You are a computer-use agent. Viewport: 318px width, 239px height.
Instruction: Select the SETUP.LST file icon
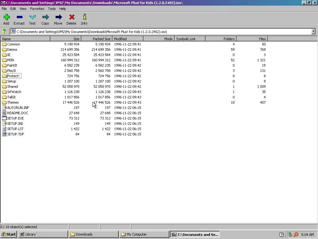click(x=4, y=129)
